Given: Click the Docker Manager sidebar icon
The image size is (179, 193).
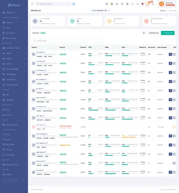Looking at the screenshot, I should [4, 69].
